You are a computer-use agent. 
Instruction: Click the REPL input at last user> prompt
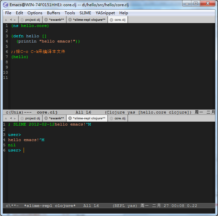click(24, 150)
